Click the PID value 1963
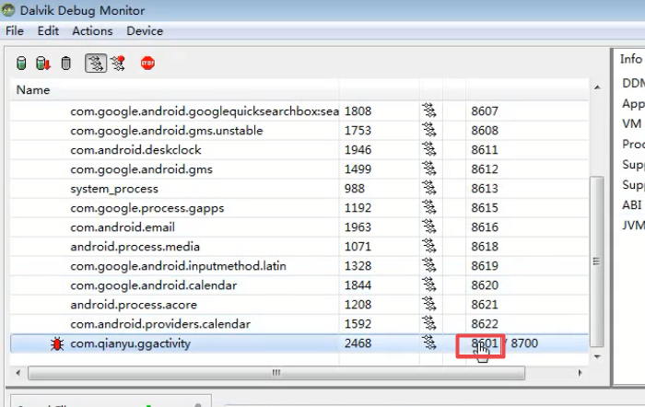 click(x=358, y=227)
